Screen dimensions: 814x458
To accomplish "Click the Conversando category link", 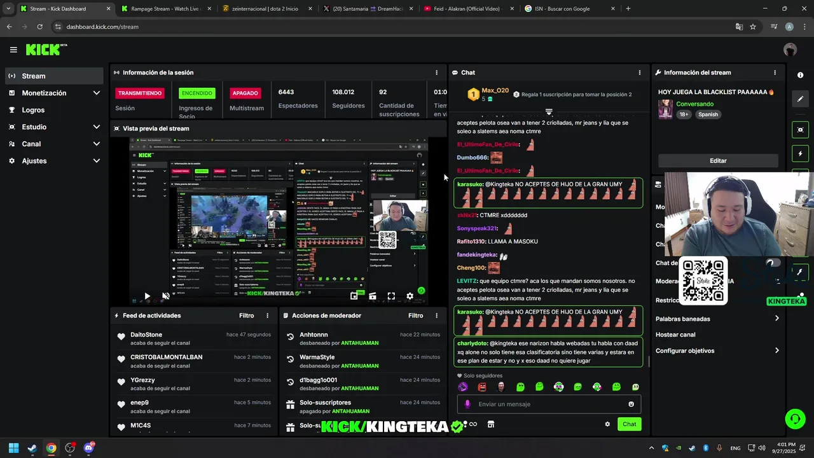I will point(694,104).
